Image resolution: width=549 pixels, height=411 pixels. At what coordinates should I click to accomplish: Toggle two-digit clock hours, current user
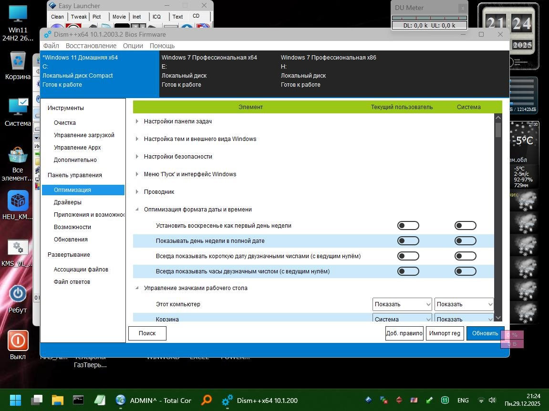[408, 271]
